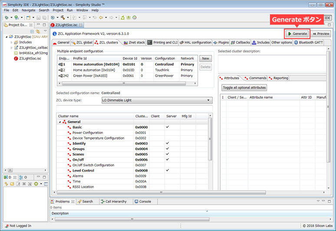
Task: Click the Flash/Run green icon in toolbar
Action: tap(16, 17)
